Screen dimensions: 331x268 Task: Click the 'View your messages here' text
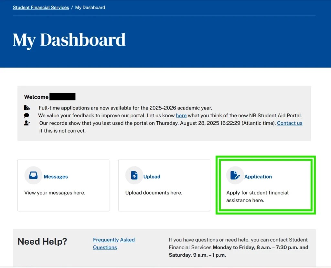[55, 192]
